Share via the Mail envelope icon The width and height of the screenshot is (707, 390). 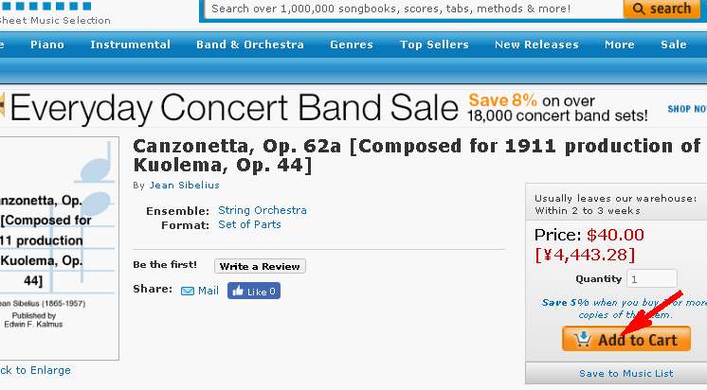tap(187, 291)
